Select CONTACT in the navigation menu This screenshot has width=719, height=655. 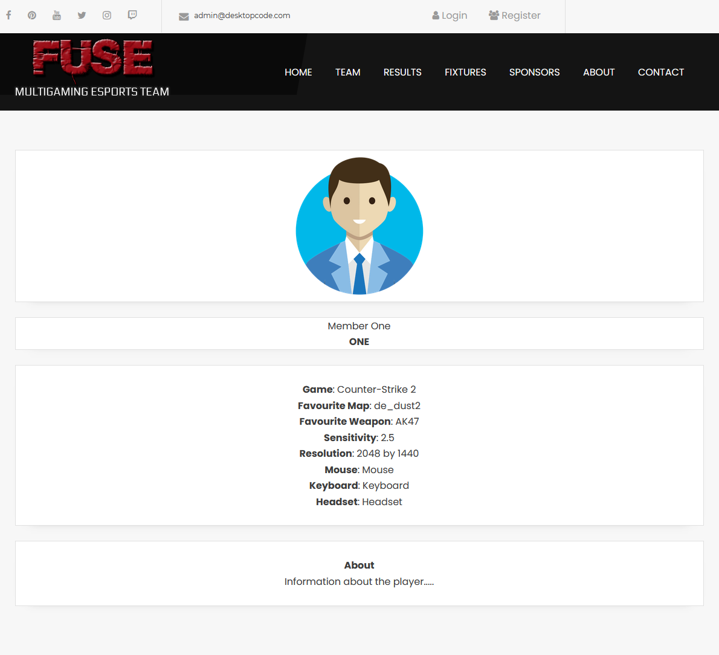[661, 73]
